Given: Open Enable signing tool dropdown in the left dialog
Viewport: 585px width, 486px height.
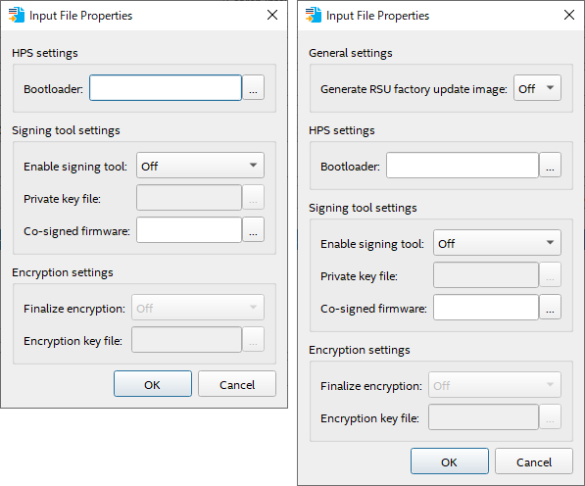Looking at the screenshot, I should coord(200,166).
